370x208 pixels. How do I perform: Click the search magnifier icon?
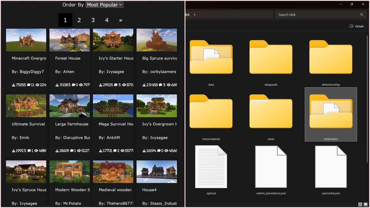pyautogui.click(x=362, y=14)
